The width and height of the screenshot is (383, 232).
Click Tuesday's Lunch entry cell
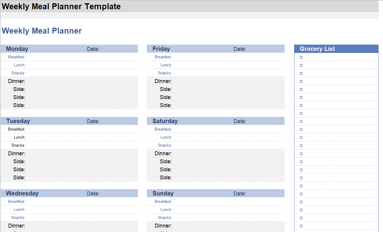(x=80, y=137)
